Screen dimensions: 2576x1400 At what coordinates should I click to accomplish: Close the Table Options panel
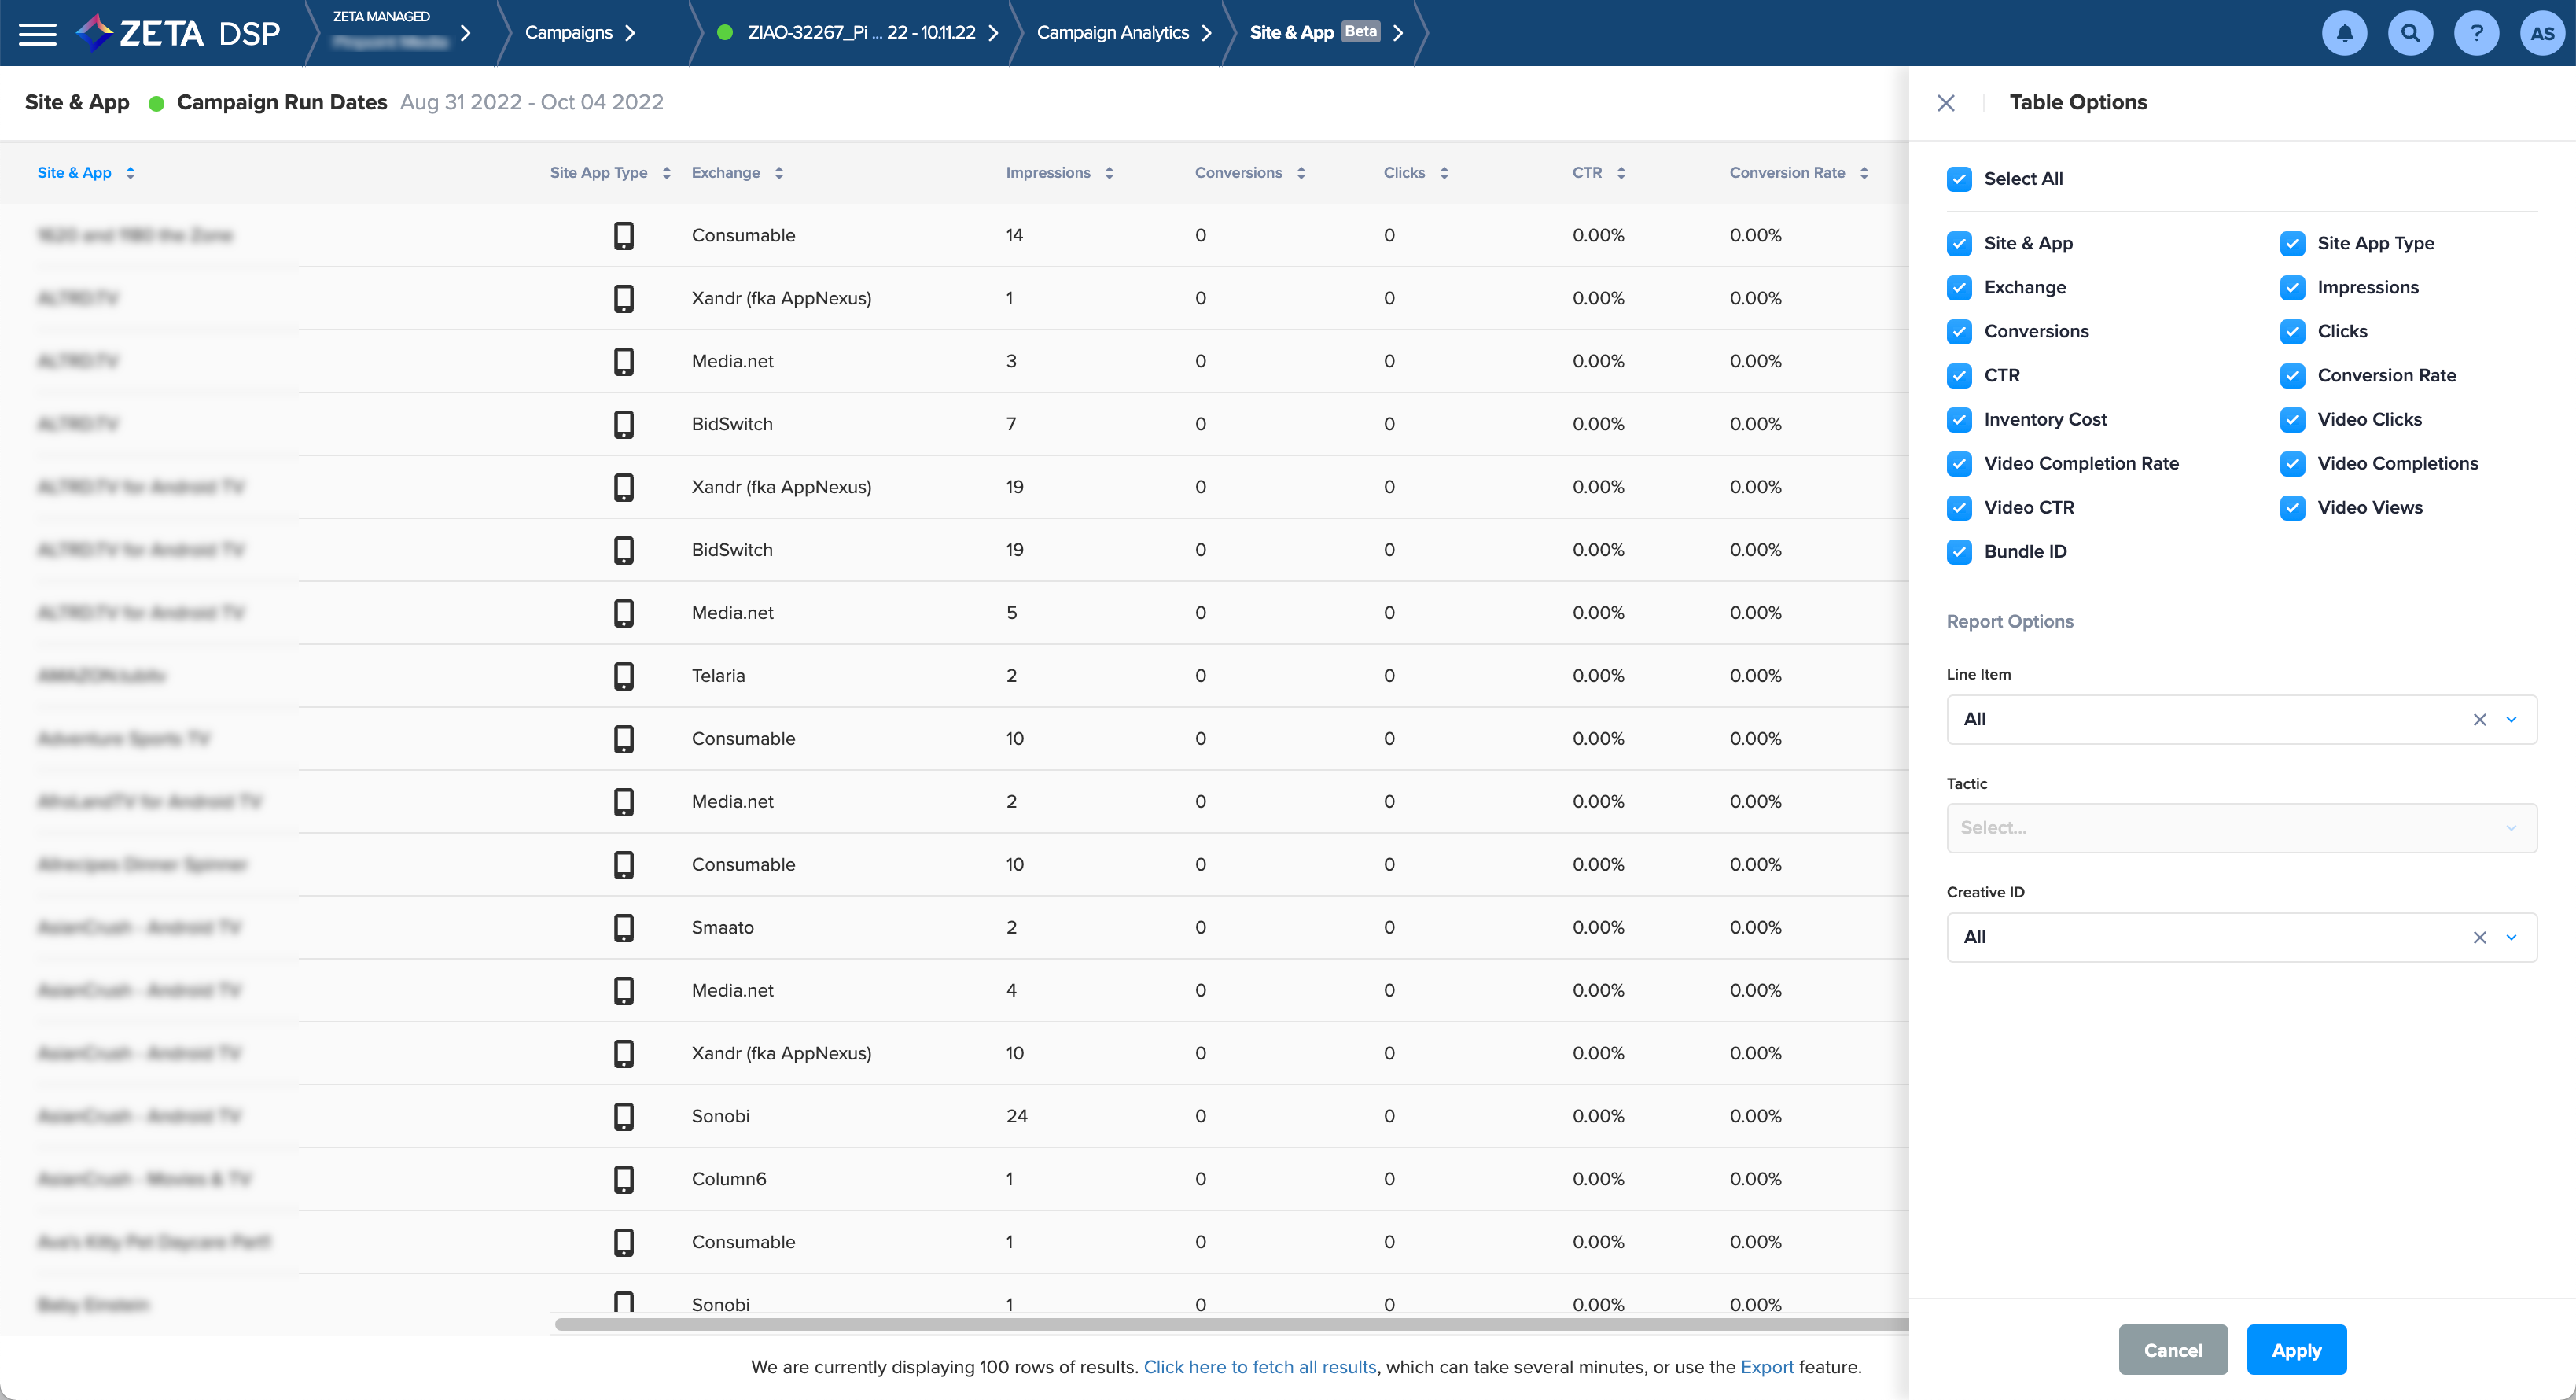tap(1945, 103)
